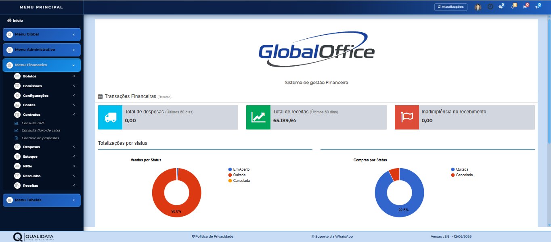Click the Compras por Status donut chart

click(x=399, y=193)
